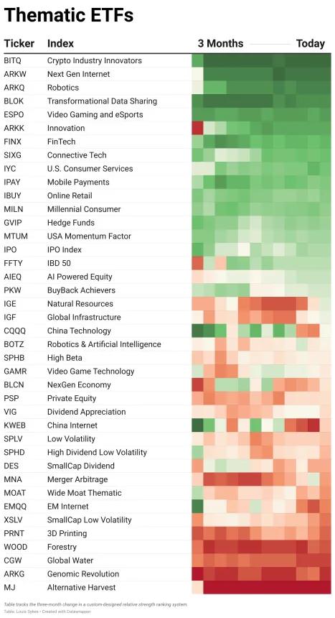This screenshot has height=618, width=335.
Task: Click the red first cell in ARKK row
Action: point(197,128)
